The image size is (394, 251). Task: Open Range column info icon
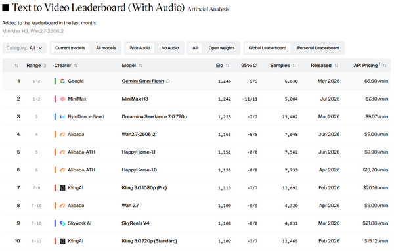point(45,66)
